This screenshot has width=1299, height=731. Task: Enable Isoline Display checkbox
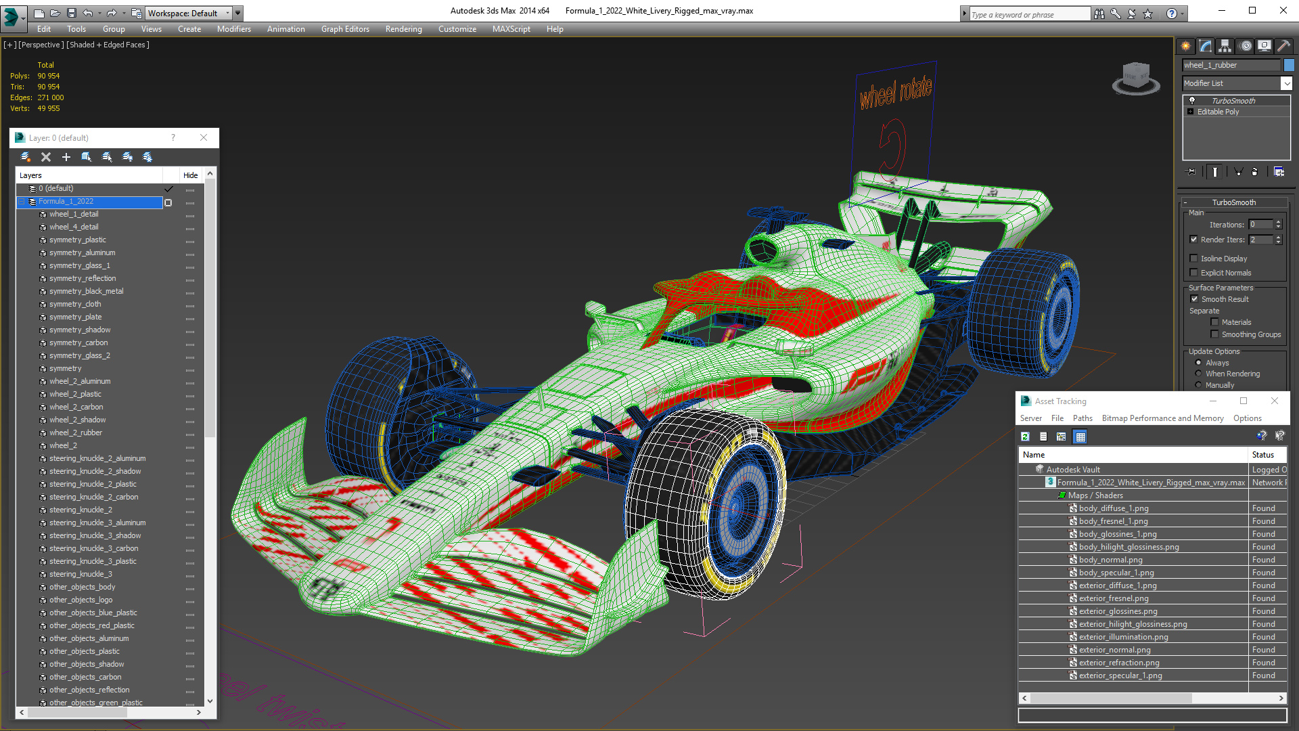click(1194, 259)
